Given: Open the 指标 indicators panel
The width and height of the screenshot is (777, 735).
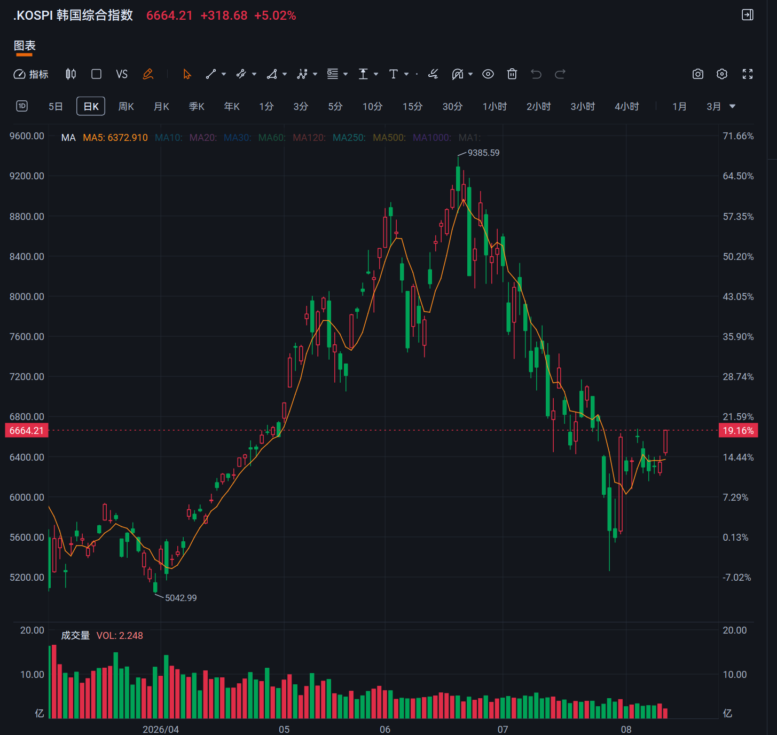Looking at the screenshot, I should tap(31, 74).
